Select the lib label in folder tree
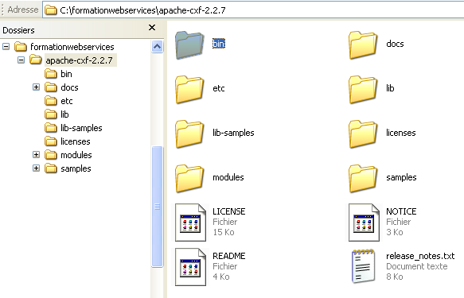Viewport: 464px width, 298px height. [x=64, y=114]
